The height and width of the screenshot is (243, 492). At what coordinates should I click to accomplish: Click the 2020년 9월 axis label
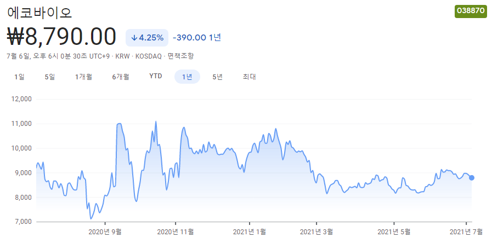click(x=105, y=232)
